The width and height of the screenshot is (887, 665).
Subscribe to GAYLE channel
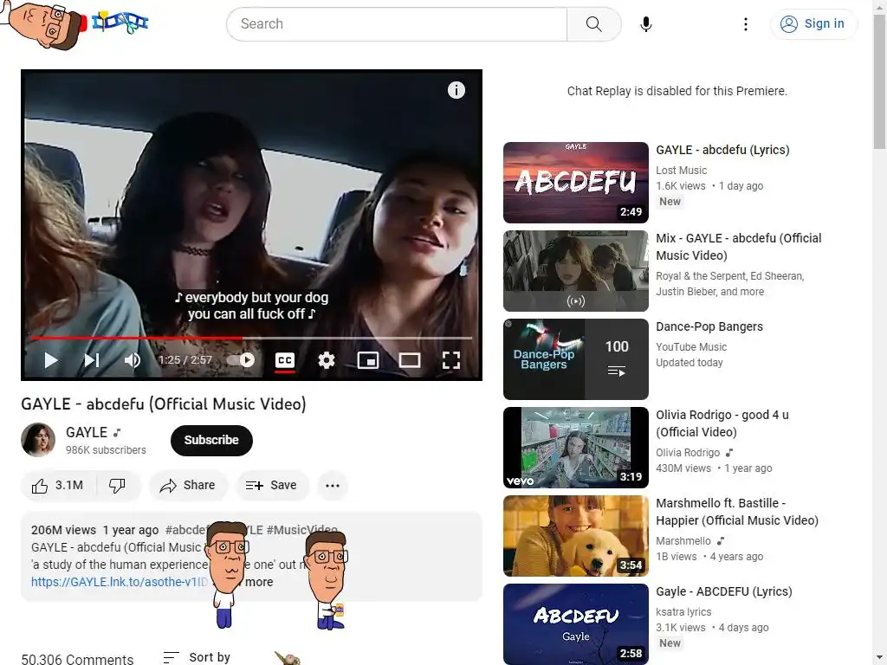click(211, 440)
